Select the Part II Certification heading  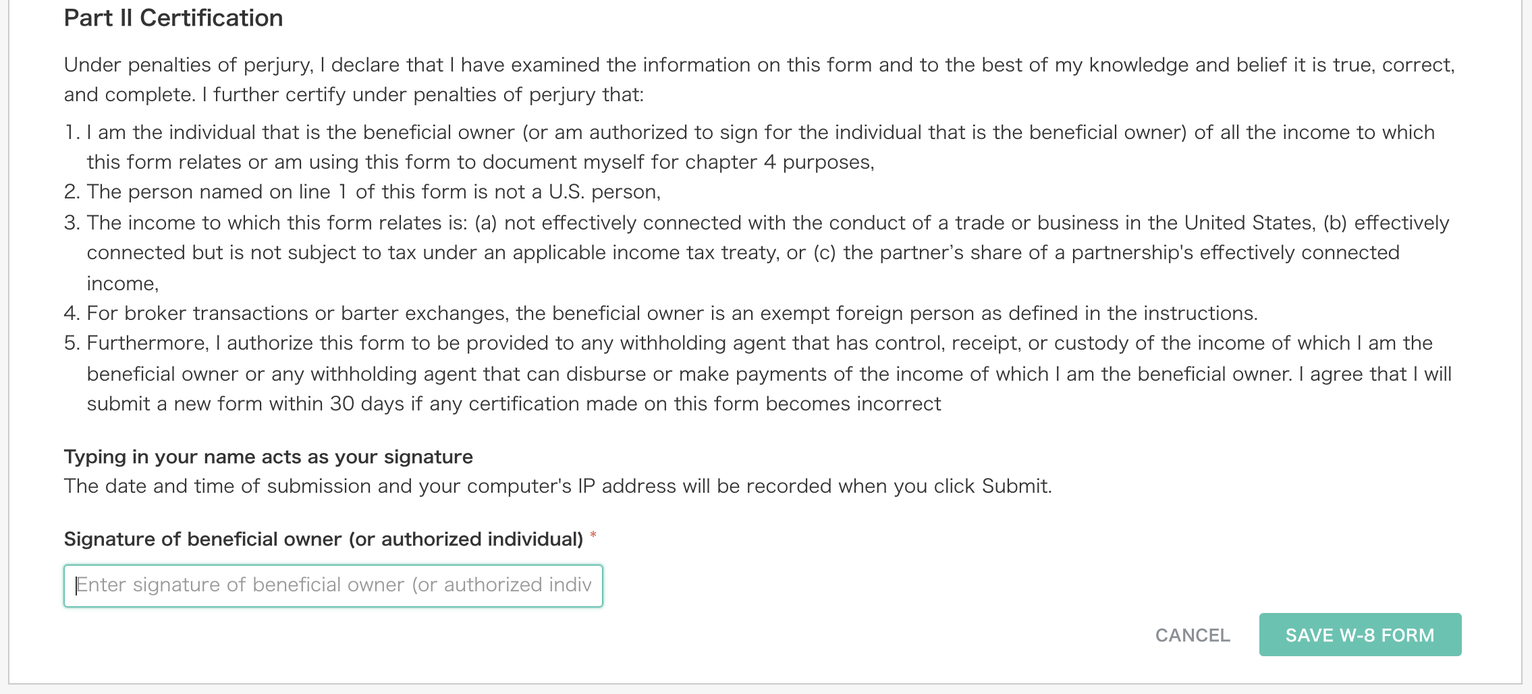point(173,18)
